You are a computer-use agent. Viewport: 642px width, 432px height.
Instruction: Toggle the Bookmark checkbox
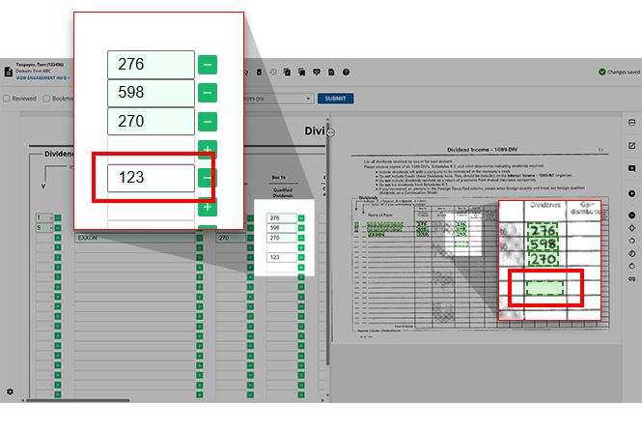click(46, 99)
